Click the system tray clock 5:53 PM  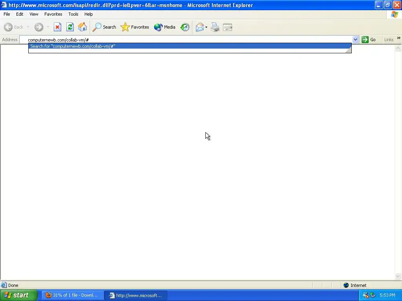pos(387,295)
